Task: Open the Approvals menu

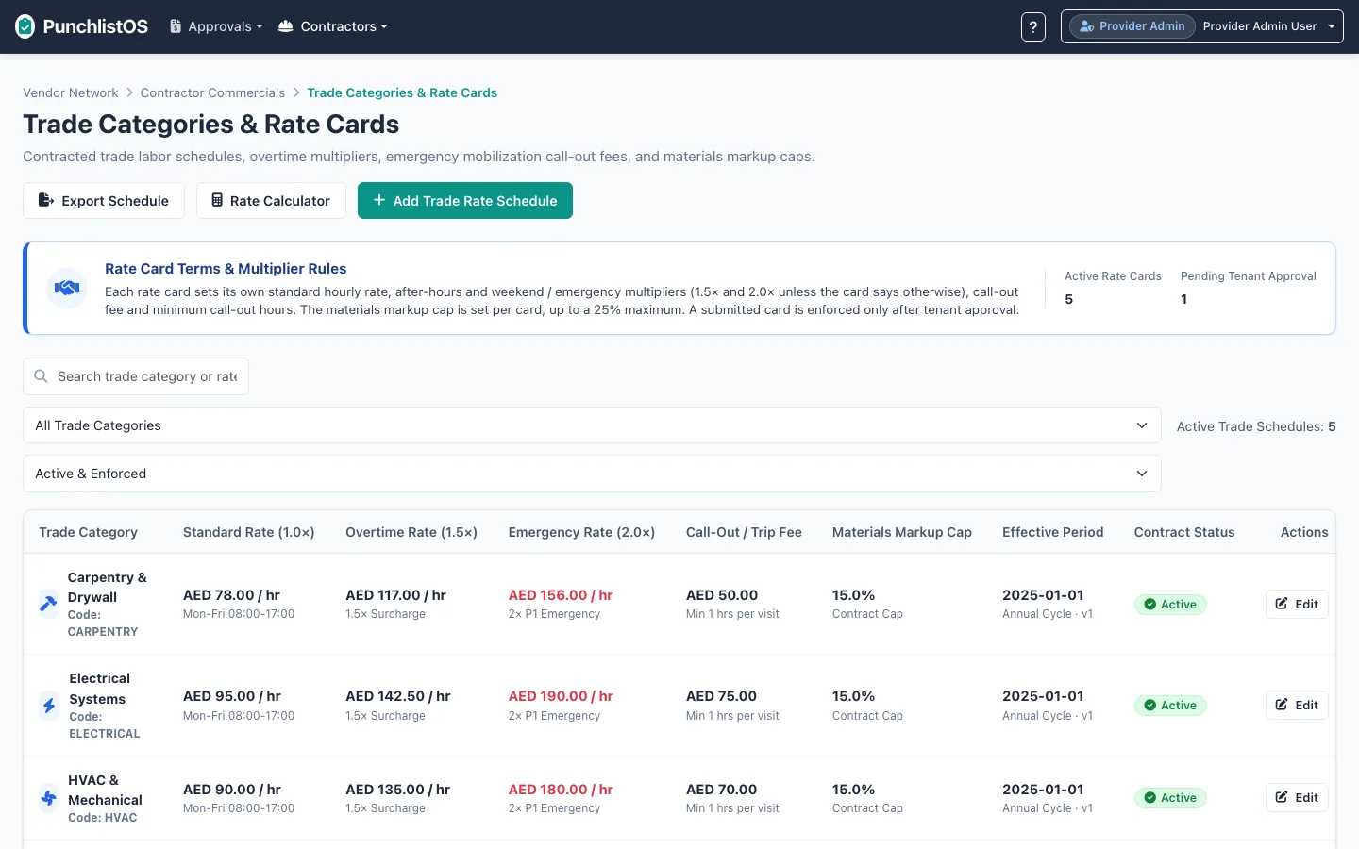Action: click(216, 26)
